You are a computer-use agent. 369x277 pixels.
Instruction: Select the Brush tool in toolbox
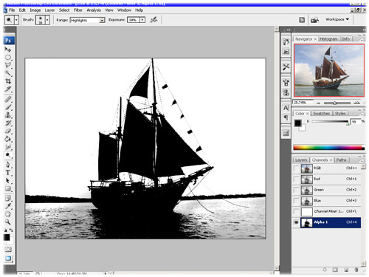tap(8, 107)
